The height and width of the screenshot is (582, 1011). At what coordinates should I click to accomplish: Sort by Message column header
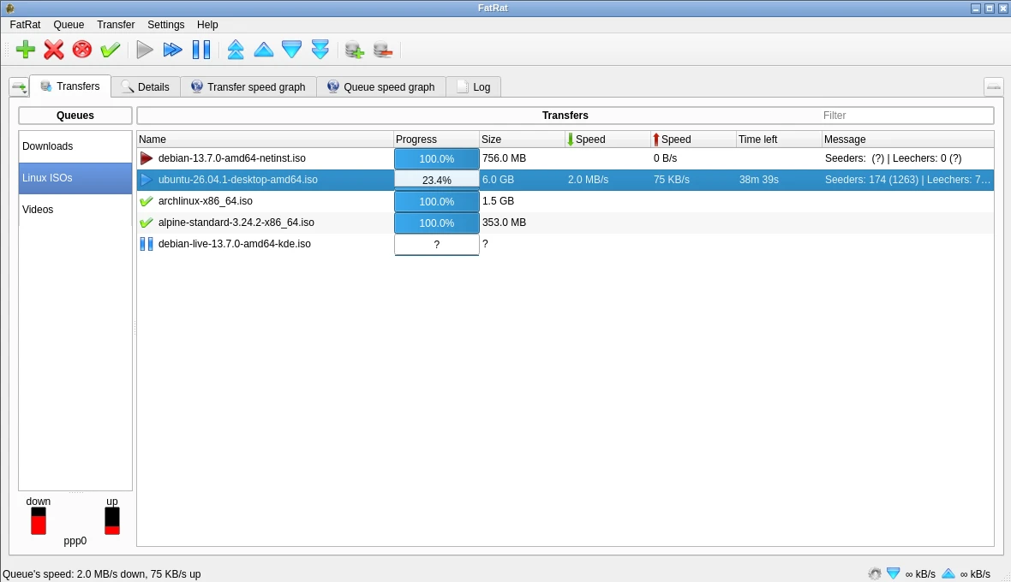(908, 139)
